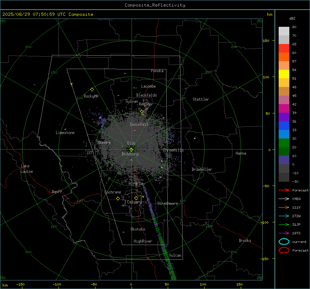Click the Didsbury city label
Viewport: 310px width, 289px height.
click(130, 154)
